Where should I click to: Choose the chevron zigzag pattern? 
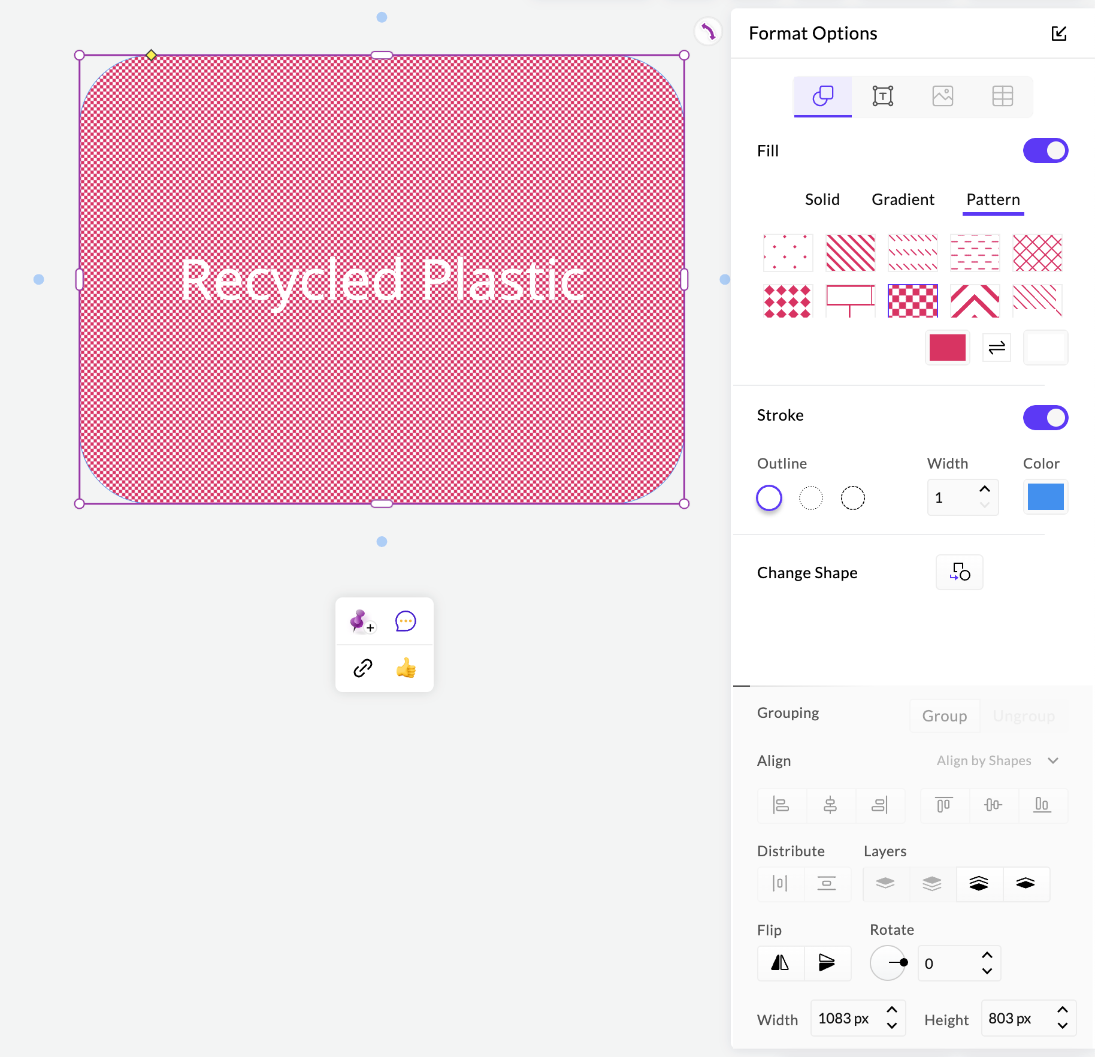tap(975, 301)
